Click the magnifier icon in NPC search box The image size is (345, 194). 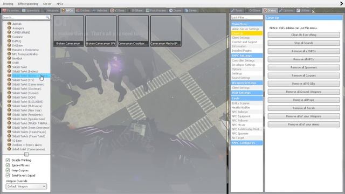coord(47,17)
